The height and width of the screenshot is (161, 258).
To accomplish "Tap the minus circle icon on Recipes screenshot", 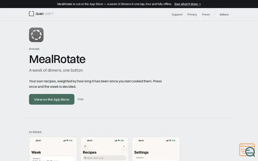I will (x=85, y=146).
